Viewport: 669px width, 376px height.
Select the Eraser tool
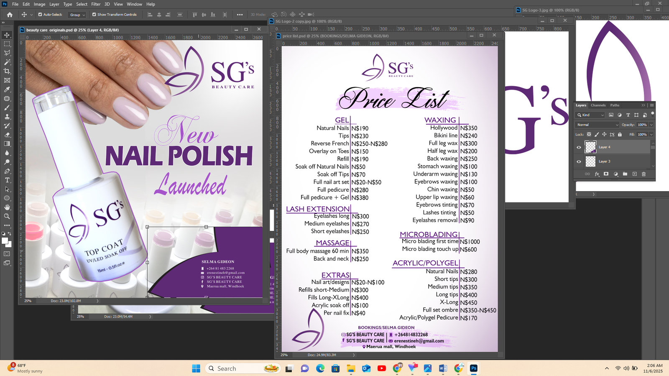coord(7,135)
